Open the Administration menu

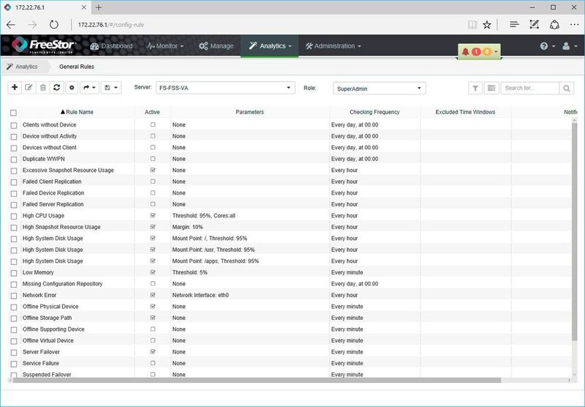pos(333,46)
